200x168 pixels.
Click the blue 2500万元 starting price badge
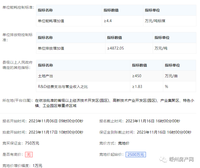136,154
